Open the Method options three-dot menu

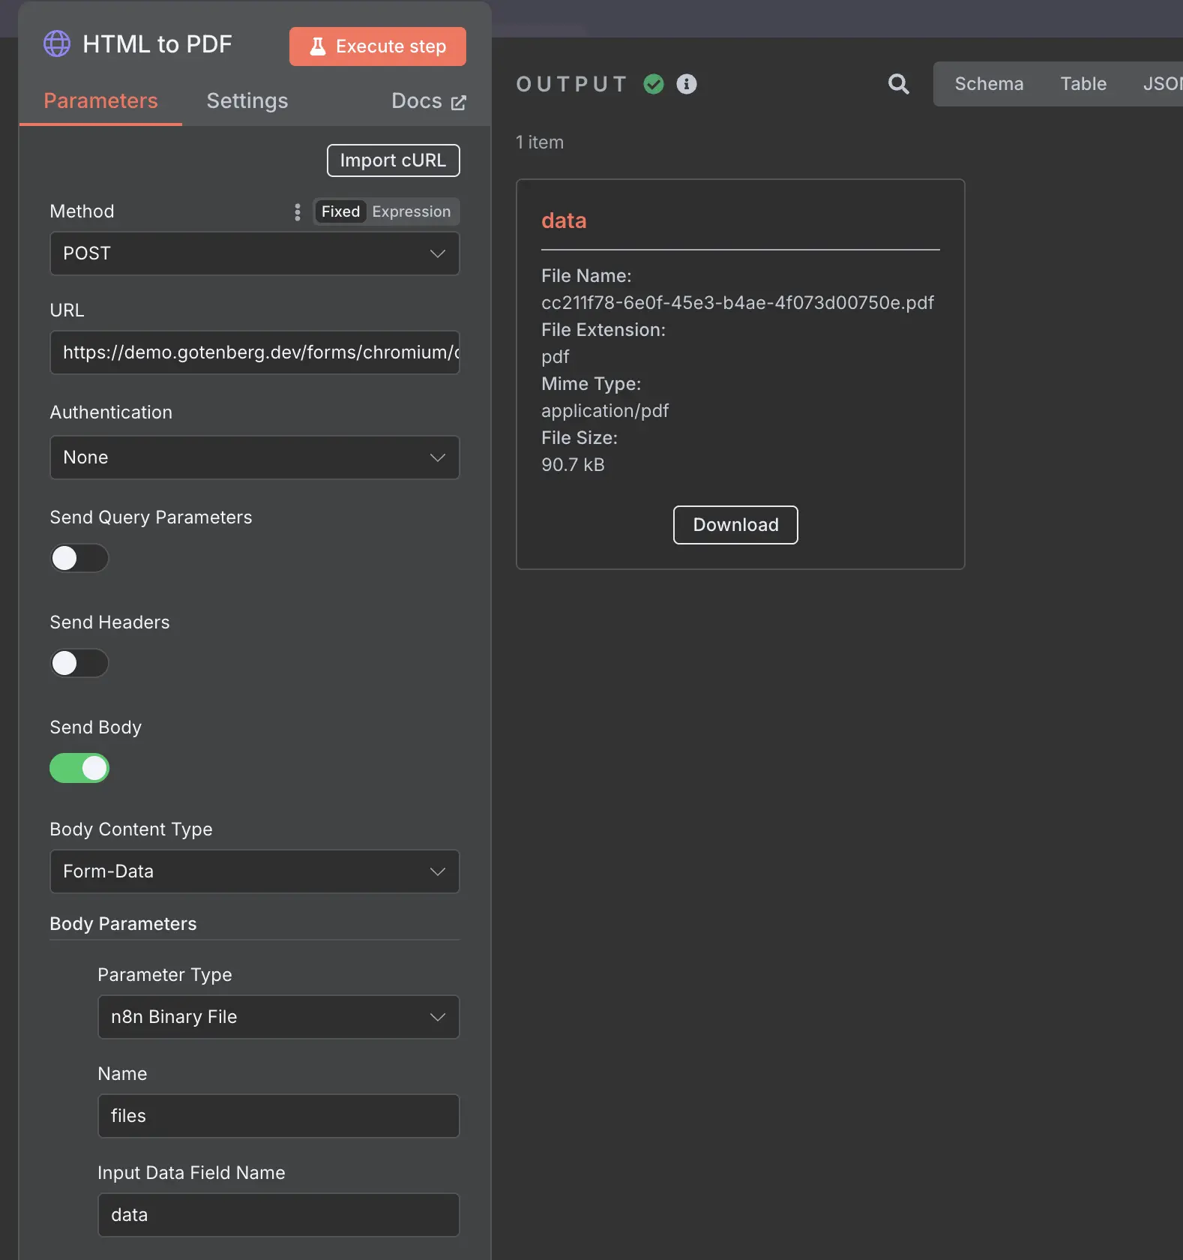pos(298,212)
